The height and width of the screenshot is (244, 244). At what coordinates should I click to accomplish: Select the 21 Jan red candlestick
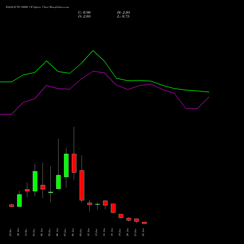point(137,220)
